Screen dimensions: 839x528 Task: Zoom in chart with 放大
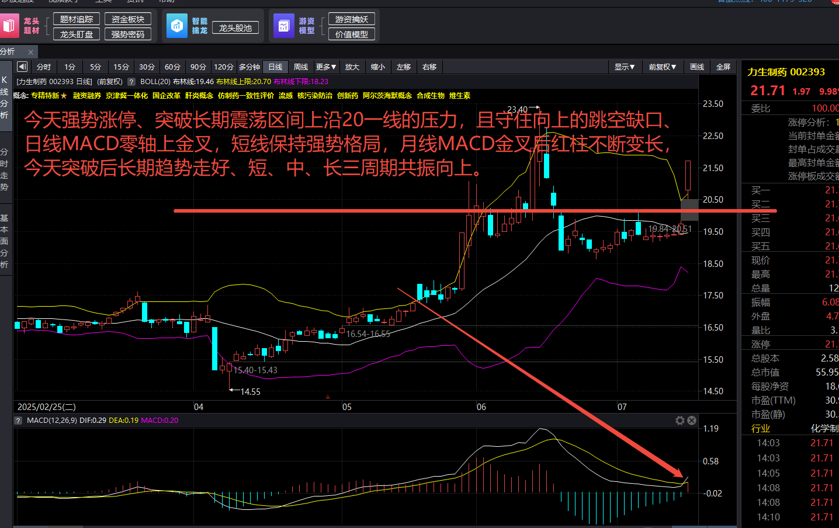click(352, 67)
